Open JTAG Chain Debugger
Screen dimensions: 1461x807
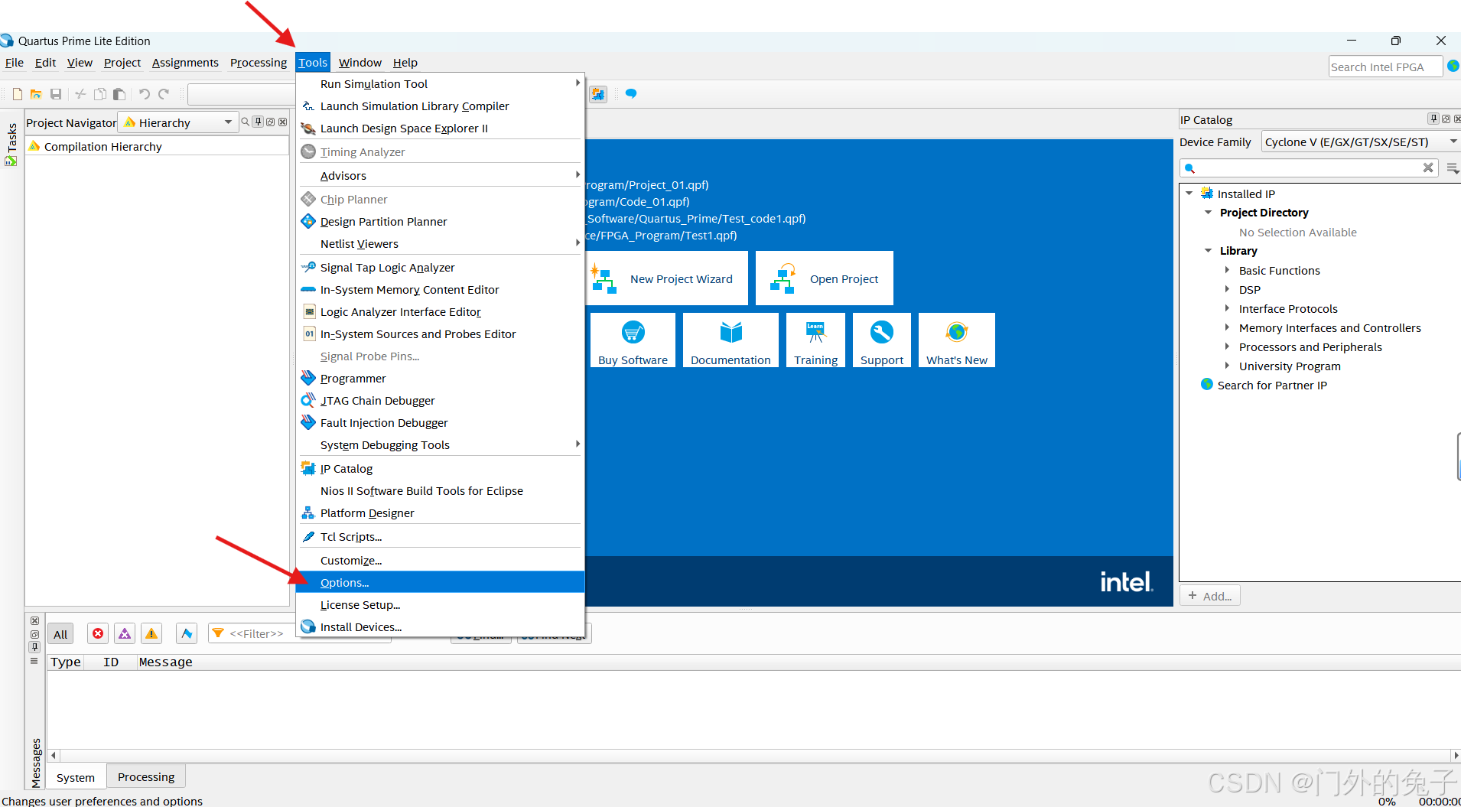tap(441, 401)
